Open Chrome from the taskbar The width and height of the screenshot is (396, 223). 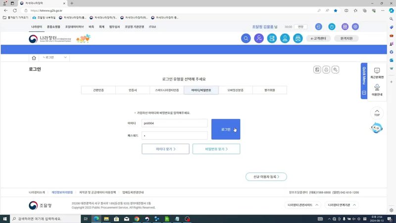[137, 219]
